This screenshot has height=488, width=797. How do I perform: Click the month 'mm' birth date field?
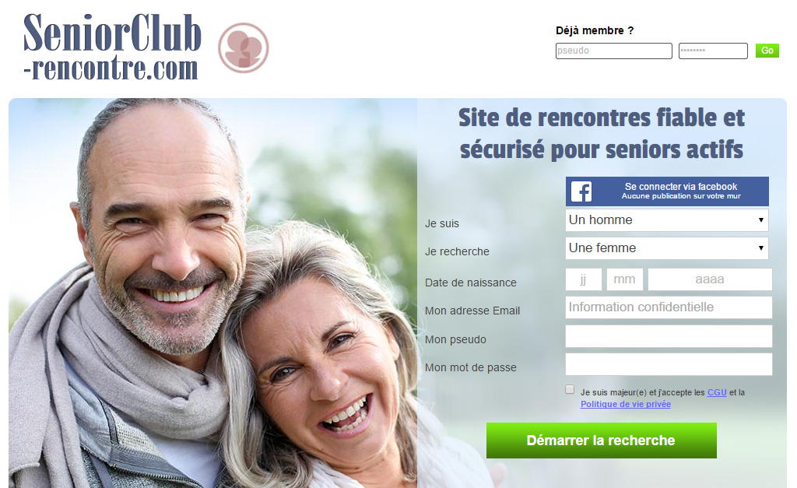pos(625,279)
